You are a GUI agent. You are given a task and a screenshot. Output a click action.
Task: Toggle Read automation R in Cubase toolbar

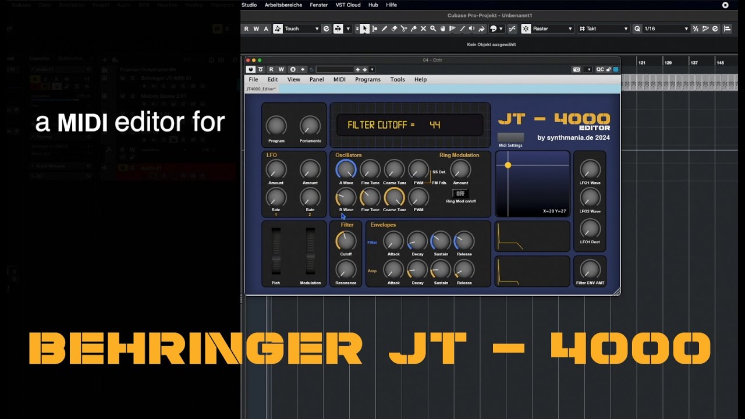[x=246, y=29]
